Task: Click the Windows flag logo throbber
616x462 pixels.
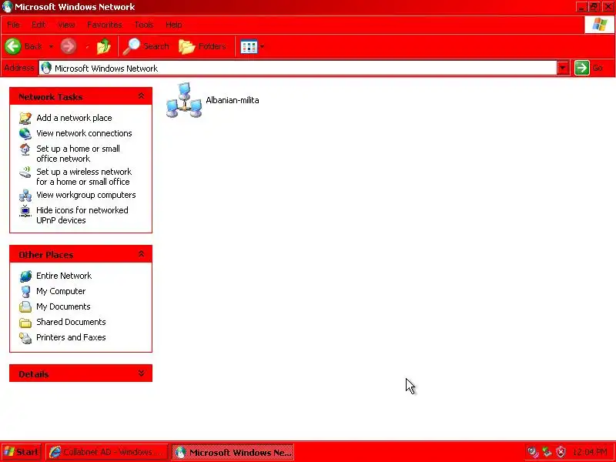Action: point(600,25)
